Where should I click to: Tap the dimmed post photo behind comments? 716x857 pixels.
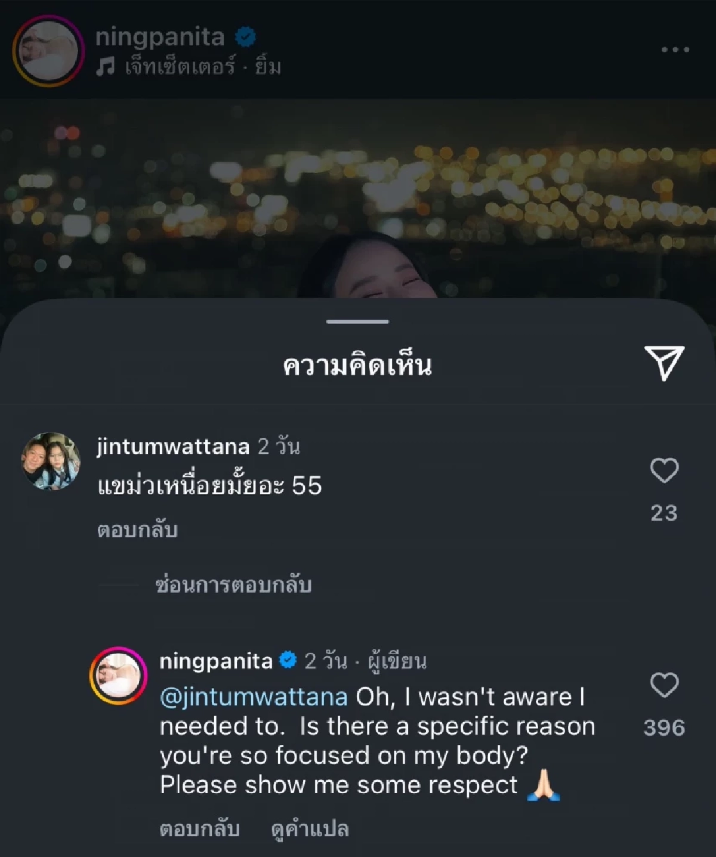358,197
